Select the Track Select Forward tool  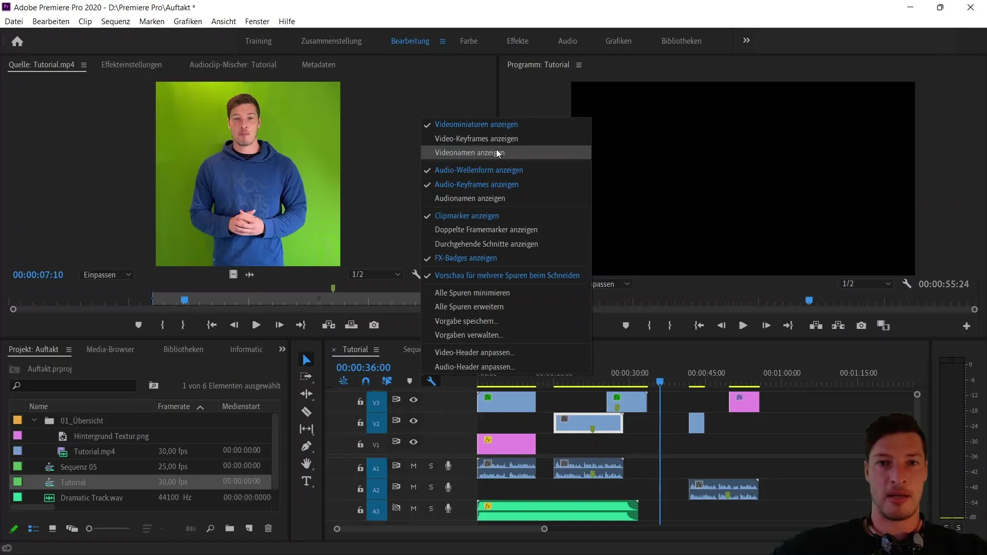306,377
